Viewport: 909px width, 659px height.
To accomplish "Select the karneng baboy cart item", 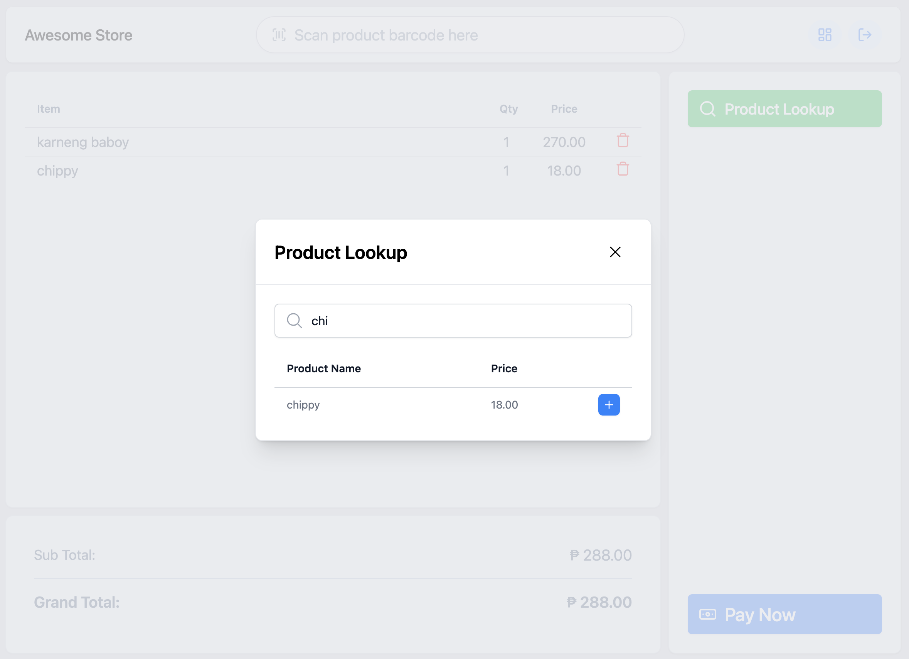I will point(333,142).
